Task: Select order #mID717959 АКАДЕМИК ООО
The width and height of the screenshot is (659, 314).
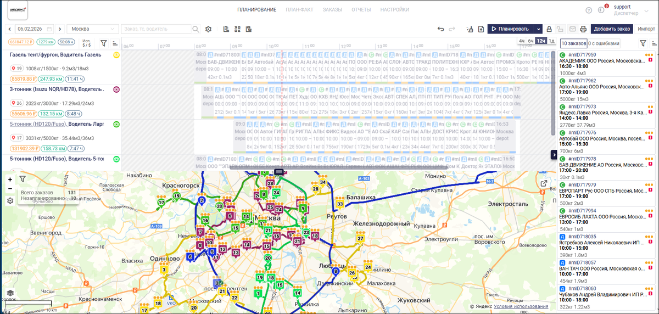Action: click(x=606, y=64)
